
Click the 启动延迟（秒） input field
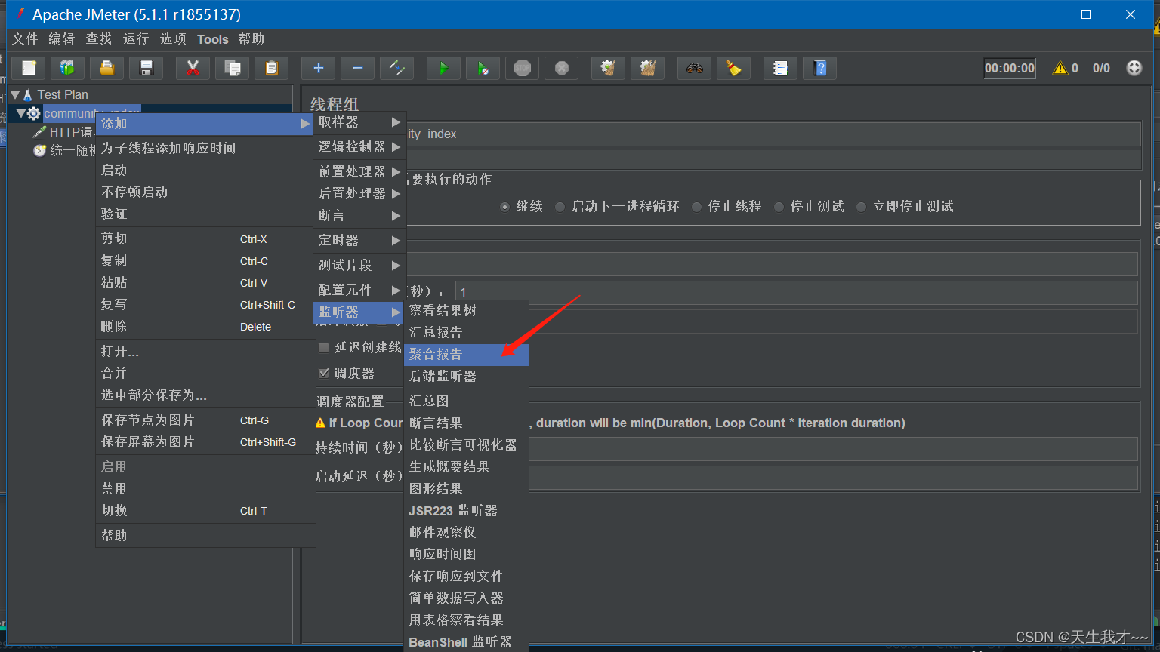tap(833, 477)
